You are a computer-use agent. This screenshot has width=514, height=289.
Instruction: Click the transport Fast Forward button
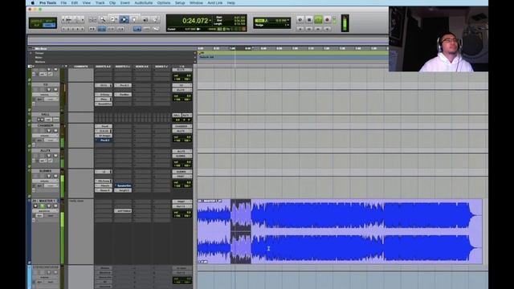[318, 29]
